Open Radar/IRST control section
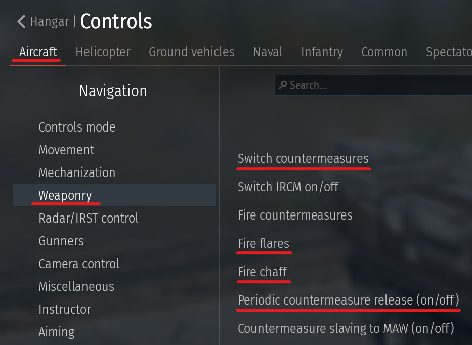 click(88, 218)
